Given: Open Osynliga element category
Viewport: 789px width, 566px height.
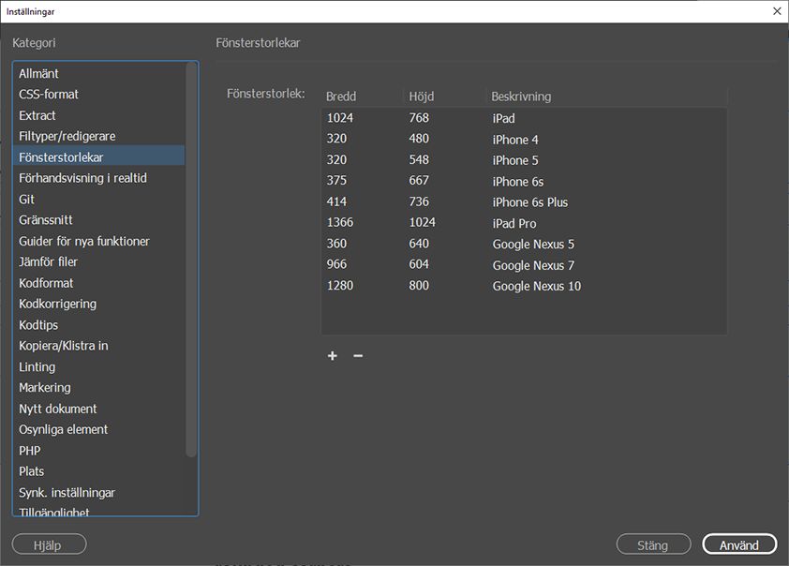Looking at the screenshot, I should pos(98,430).
